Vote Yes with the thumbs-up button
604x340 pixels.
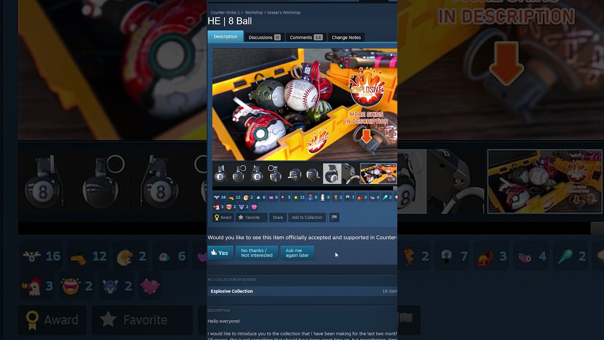(x=220, y=253)
